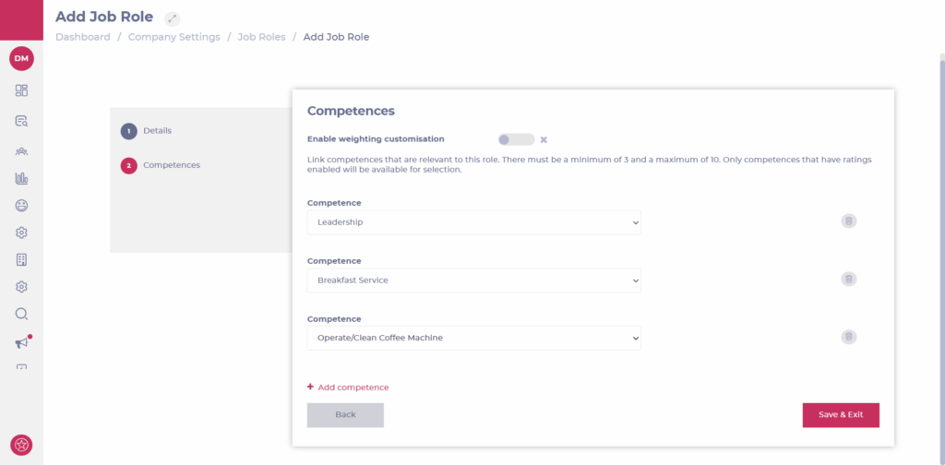The image size is (945, 465).
Task: Expand the Operate/Clean Coffee Machine dropdown
Action: (x=474, y=338)
